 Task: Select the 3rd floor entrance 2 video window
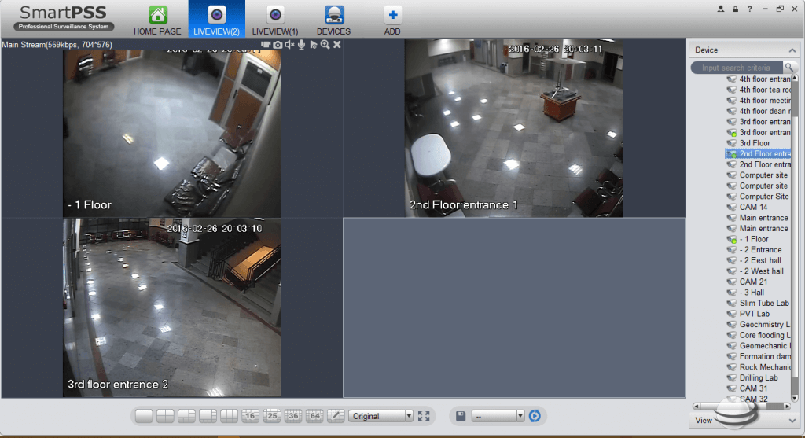[172, 307]
